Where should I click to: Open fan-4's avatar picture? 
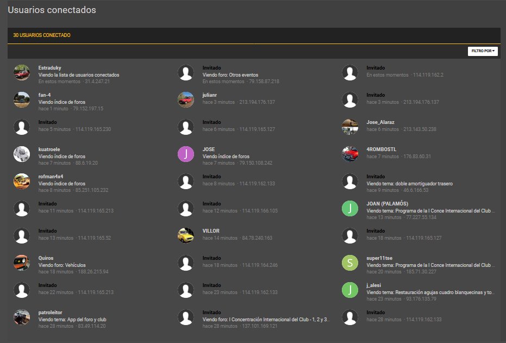pyautogui.click(x=22, y=99)
